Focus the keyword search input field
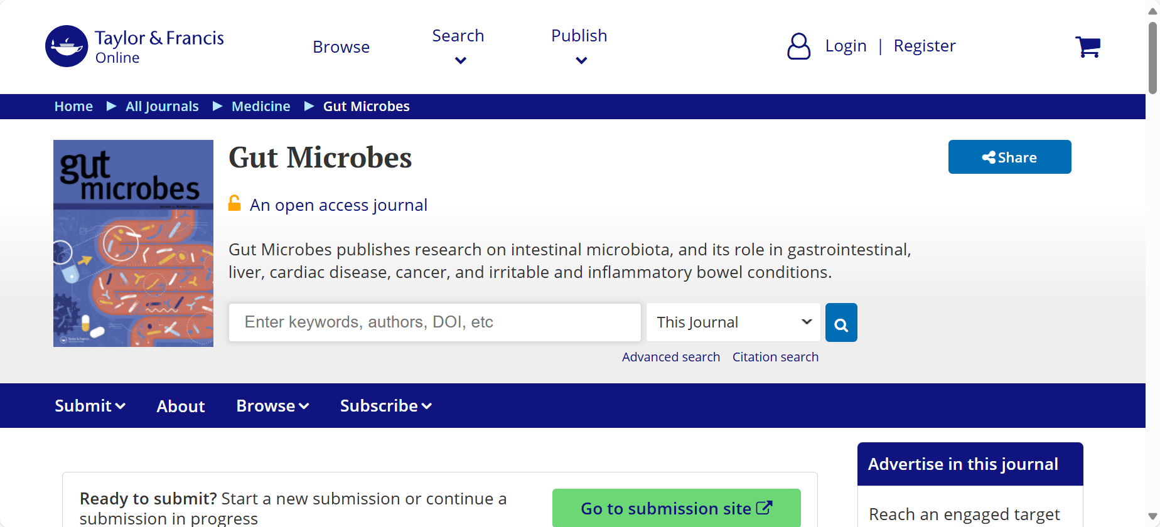The image size is (1160, 527). (435, 322)
